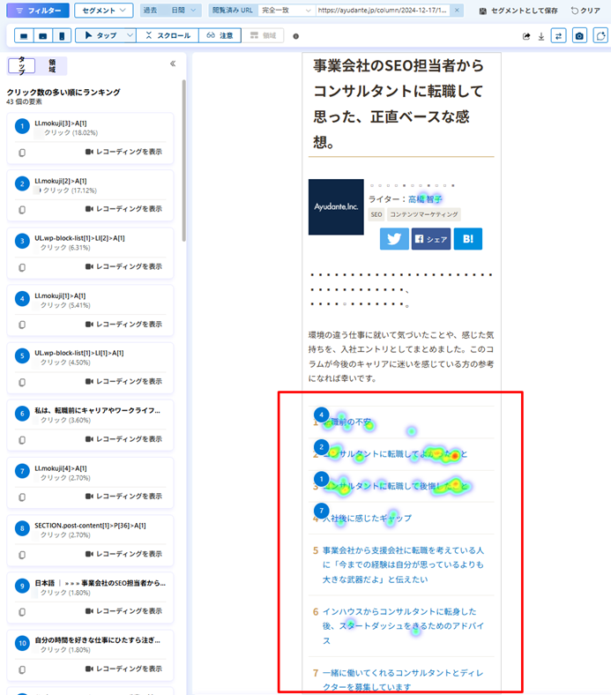Click author link 高橋 智子
611x695 pixels.
tap(425, 199)
